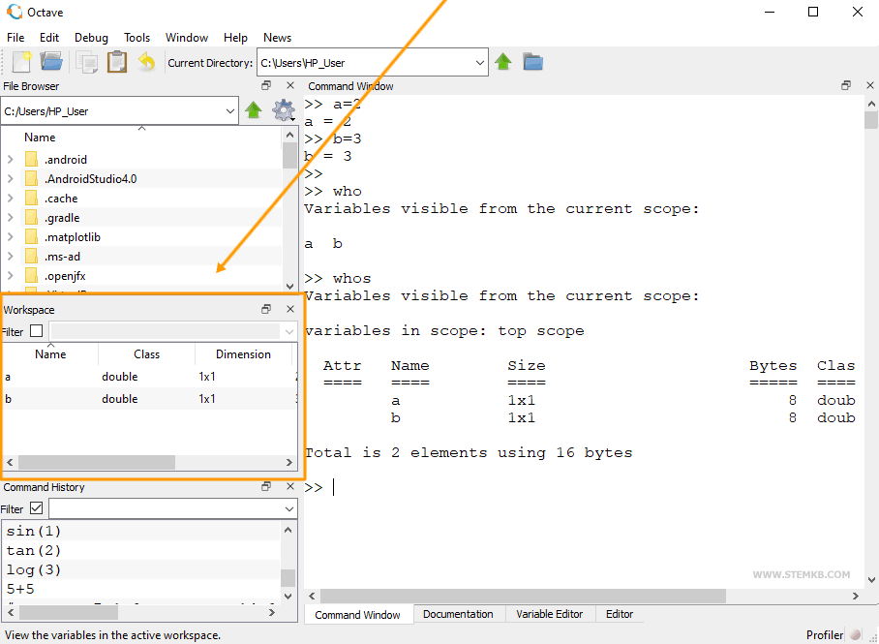Disable the Command History Filter checkbox

pos(34,507)
